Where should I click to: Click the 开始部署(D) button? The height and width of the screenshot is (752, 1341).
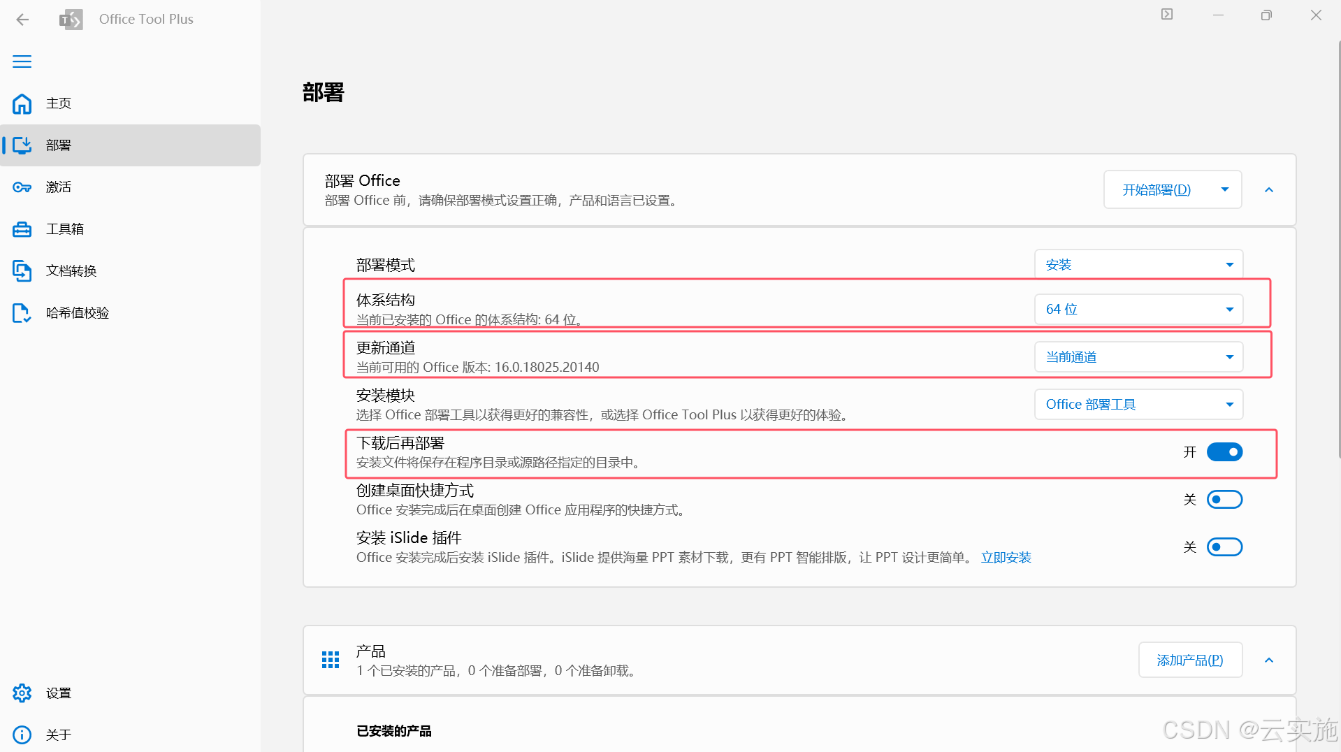(x=1157, y=190)
